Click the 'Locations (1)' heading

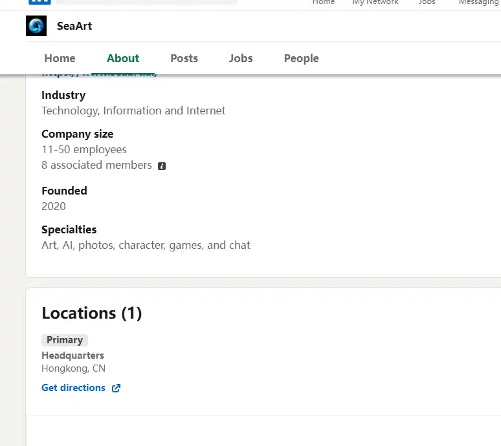click(x=92, y=313)
